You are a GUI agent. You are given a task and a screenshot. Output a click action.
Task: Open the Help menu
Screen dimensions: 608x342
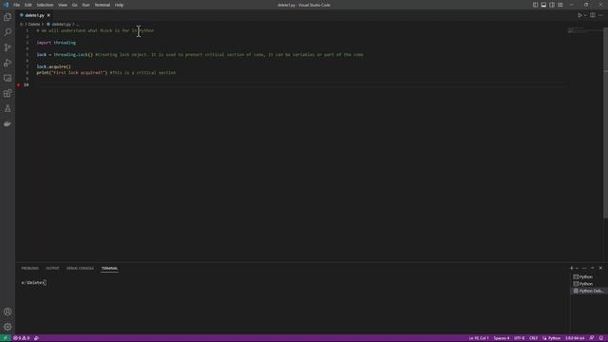119,5
